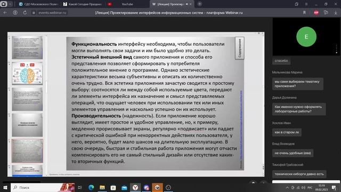Click chat author name Мельникова Марина

point(287,73)
